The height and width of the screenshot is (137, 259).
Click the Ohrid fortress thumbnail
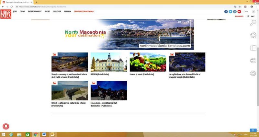coord(70,91)
